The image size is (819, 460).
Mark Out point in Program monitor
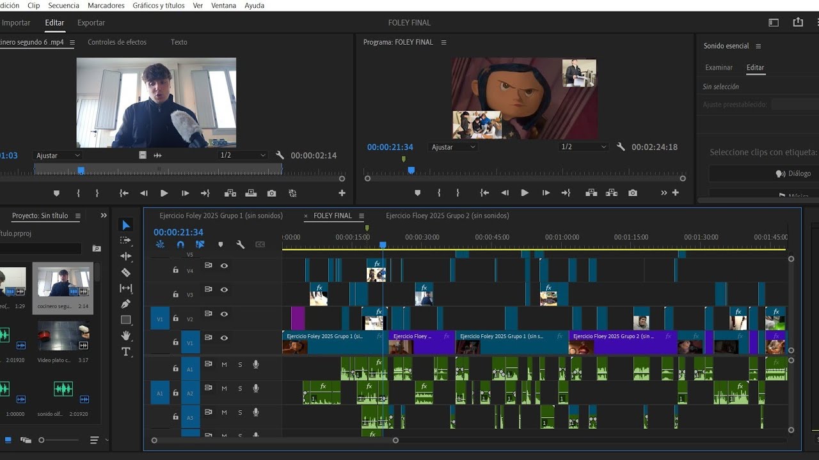pyautogui.click(x=457, y=193)
